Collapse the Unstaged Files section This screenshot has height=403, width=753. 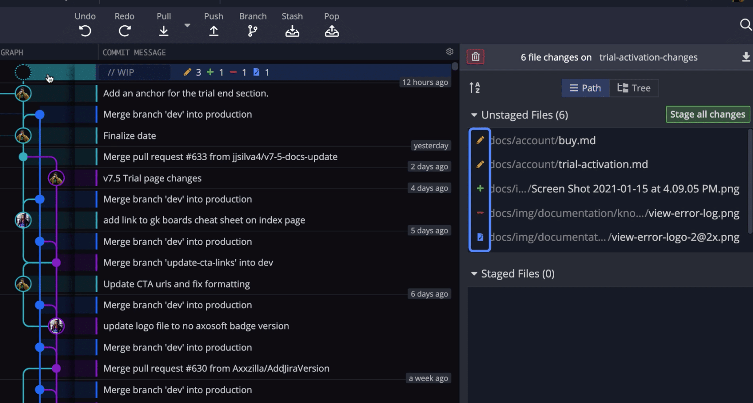474,115
